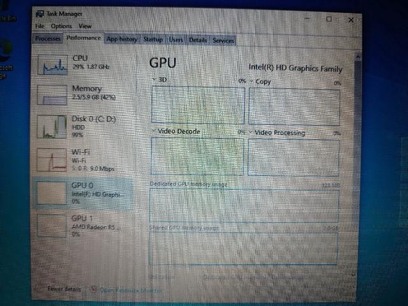
Task: Click the AMD Radeon R5 text
Action: pyautogui.click(x=96, y=227)
